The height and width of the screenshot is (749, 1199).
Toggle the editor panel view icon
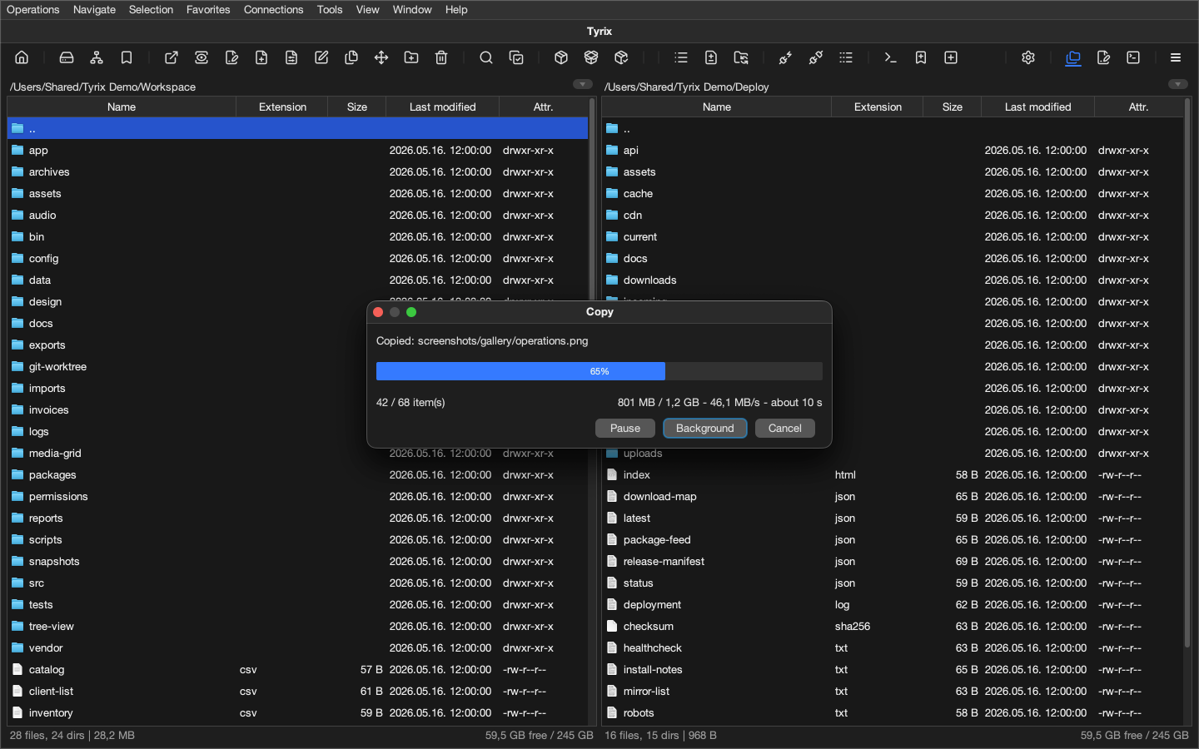tap(1103, 57)
